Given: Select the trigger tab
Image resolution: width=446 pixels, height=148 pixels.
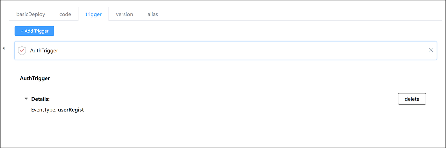Looking at the screenshot, I should (x=93, y=14).
